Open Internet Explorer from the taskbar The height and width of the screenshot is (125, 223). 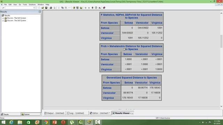tap(11, 122)
